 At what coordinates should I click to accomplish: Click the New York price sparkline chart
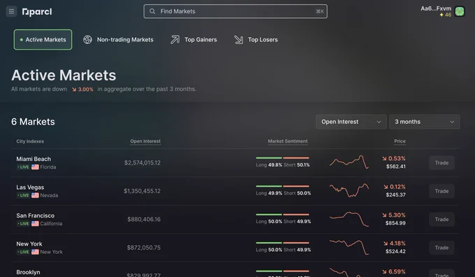(349, 247)
